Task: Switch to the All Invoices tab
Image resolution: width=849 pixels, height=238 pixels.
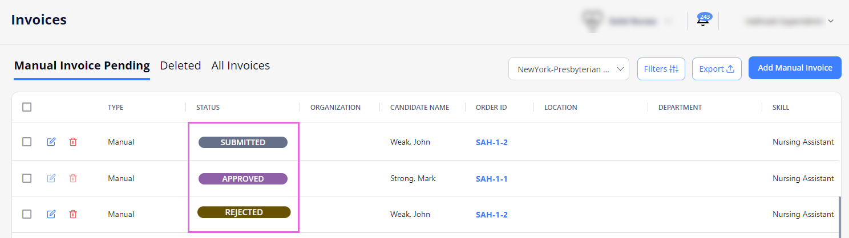Action: pos(241,65)
